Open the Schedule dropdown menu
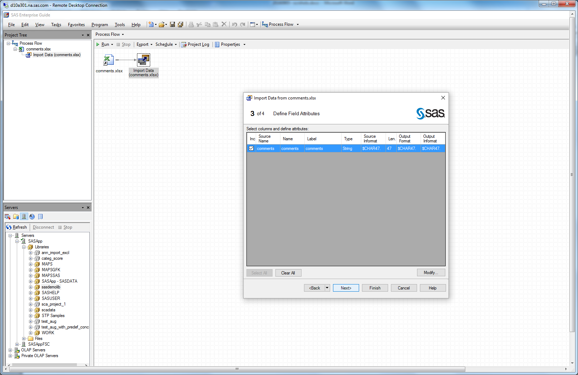The height and width of the screenshot is (375, 578). [x=166, y=44]
